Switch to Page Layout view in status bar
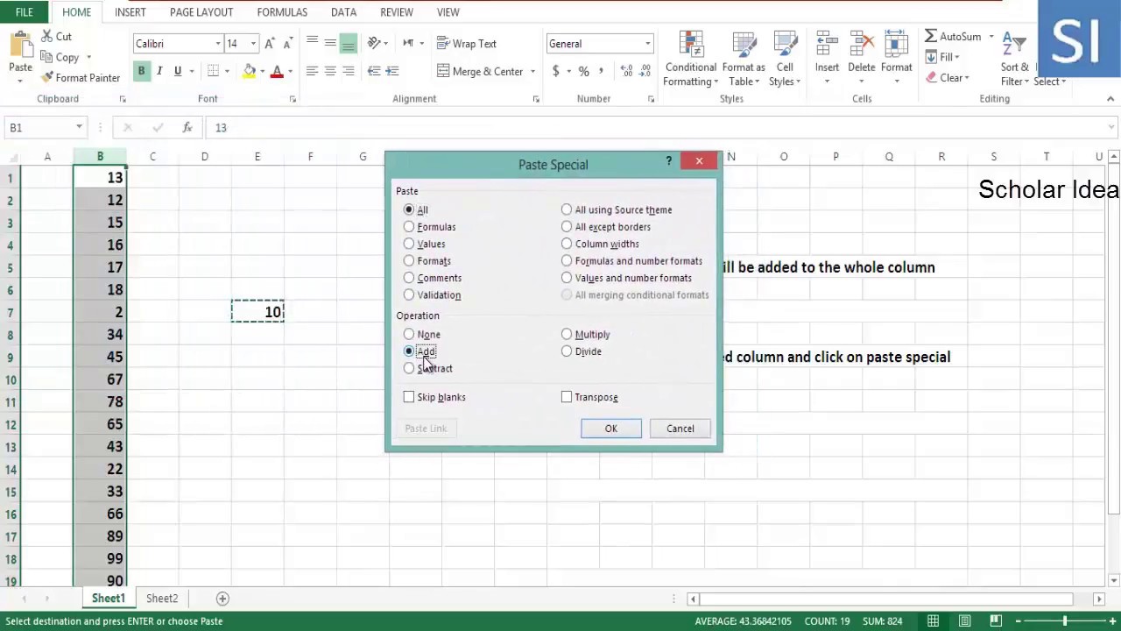 (964, 621)
